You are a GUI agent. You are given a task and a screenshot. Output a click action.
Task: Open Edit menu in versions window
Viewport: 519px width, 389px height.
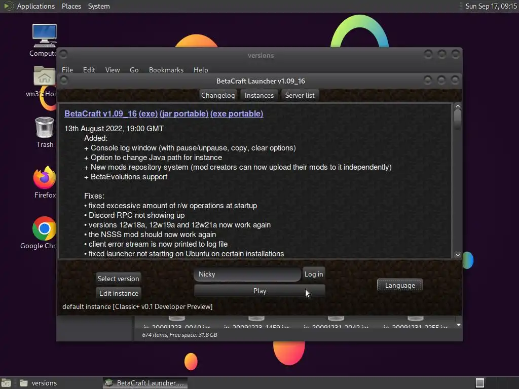(x=89, y=70)
